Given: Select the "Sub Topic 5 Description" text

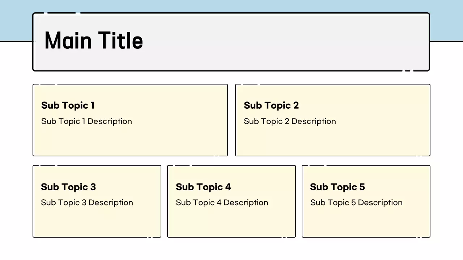Looking at the screenshot, I should [x=356, y=203].
